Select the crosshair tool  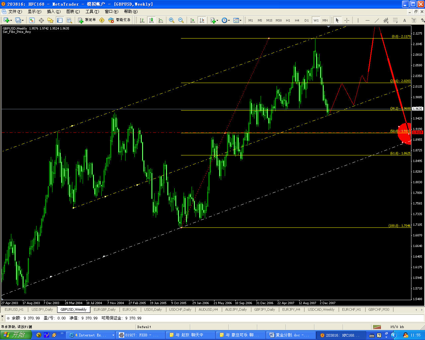click(347, 20)
